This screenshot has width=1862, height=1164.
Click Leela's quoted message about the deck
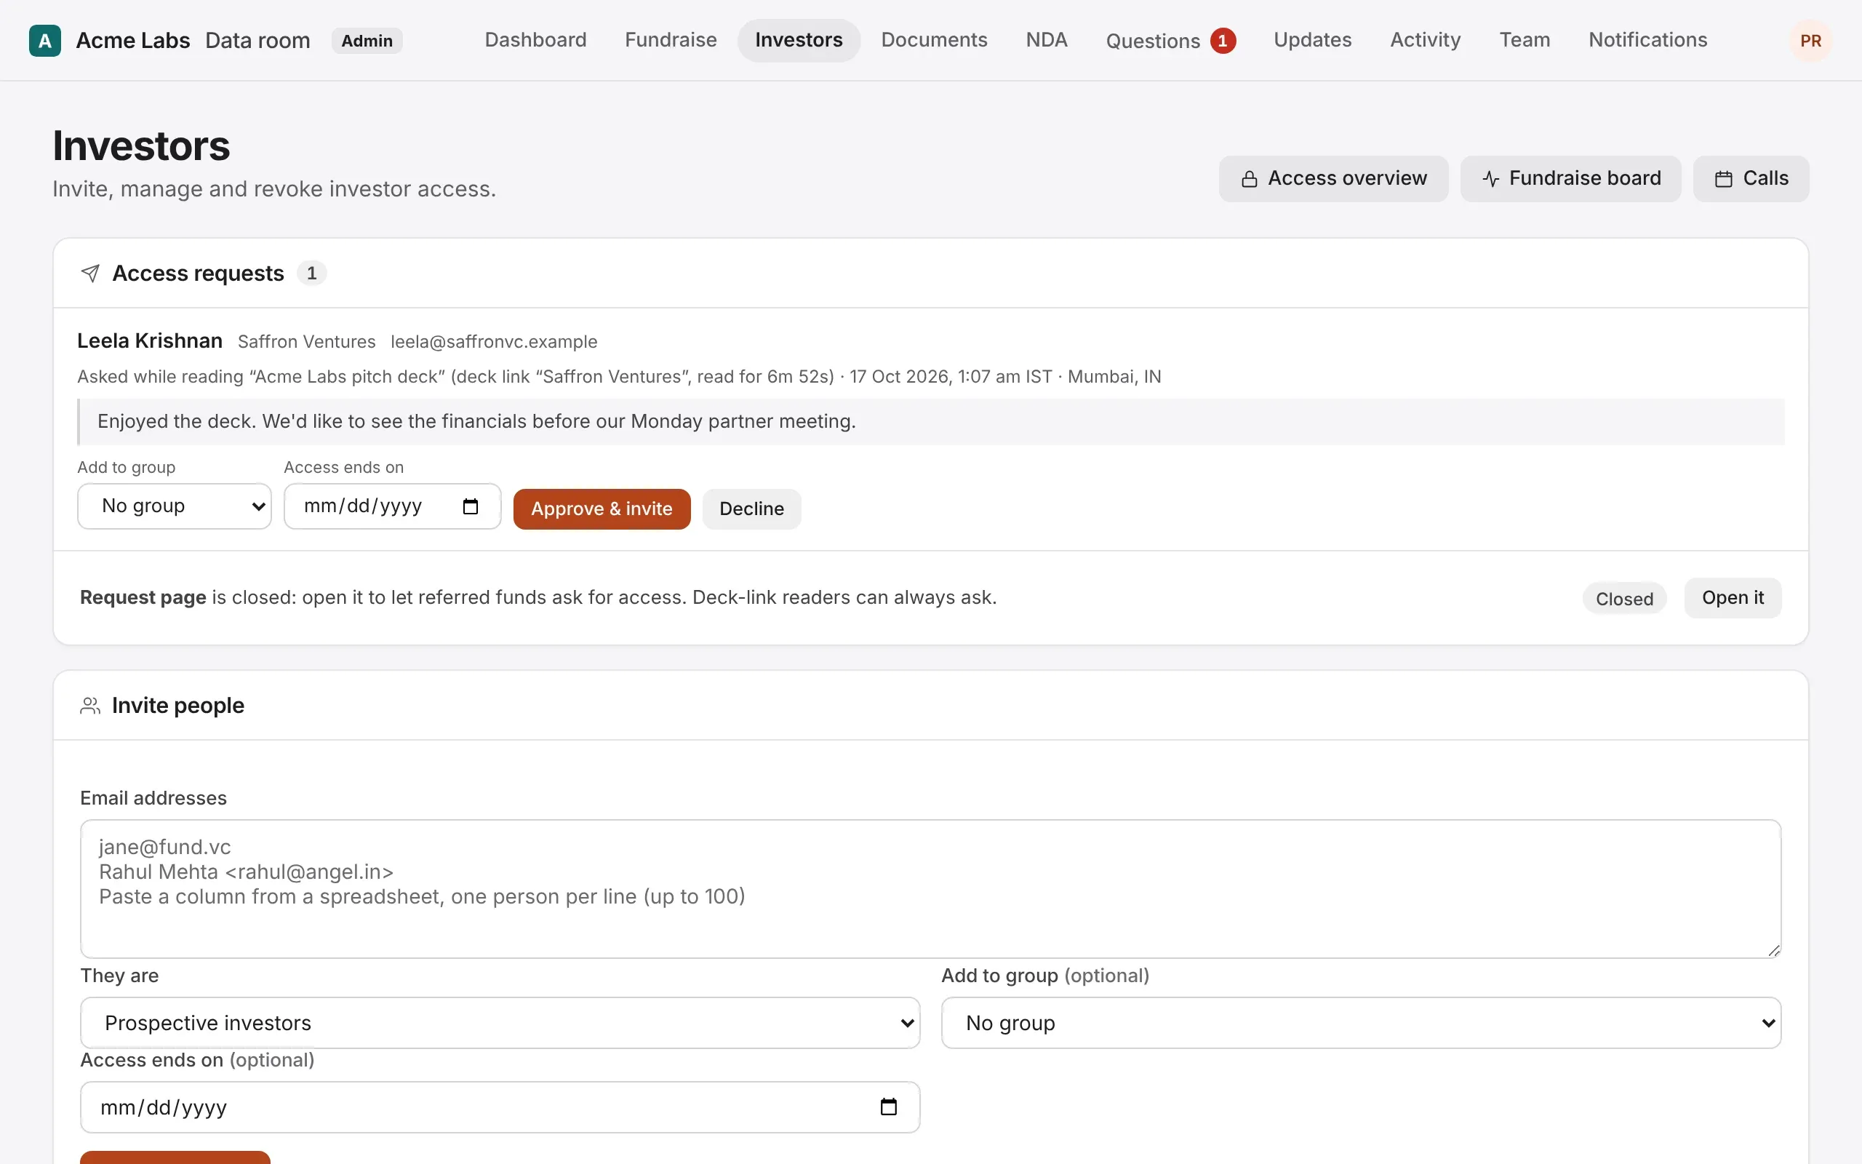[x=931, y=422]
